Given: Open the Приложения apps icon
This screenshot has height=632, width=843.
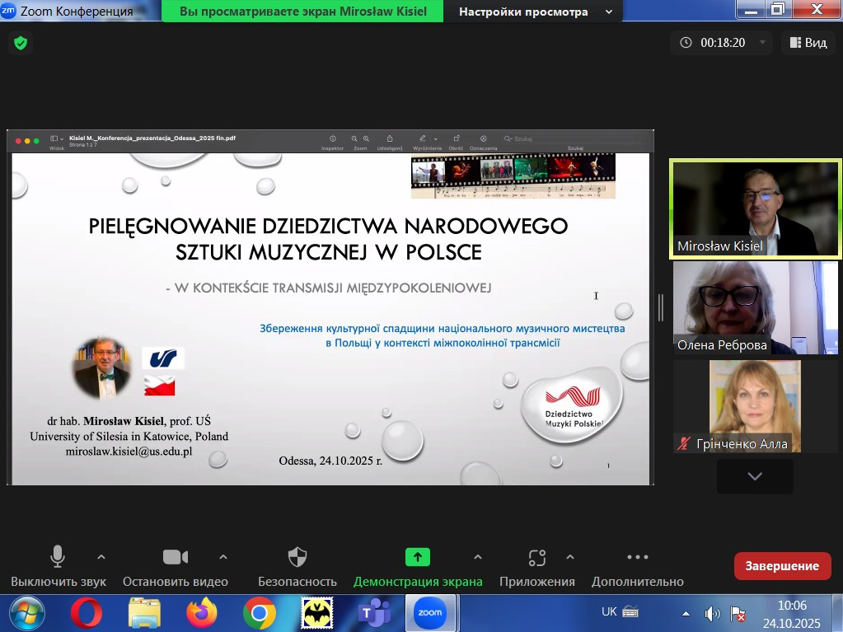Looking at the screenshot, I should click(537, 558).
